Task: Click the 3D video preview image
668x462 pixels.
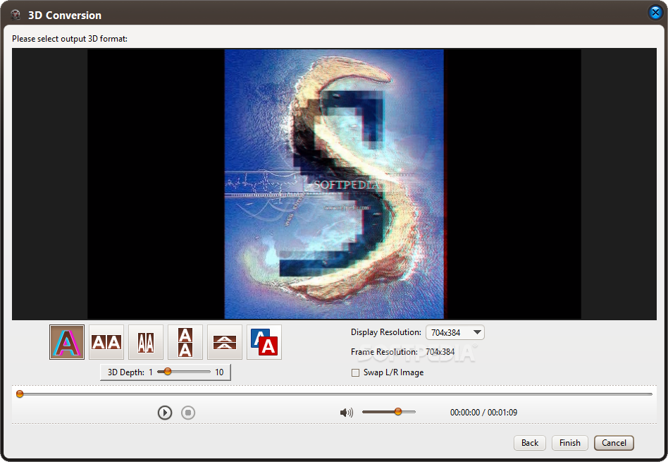Action: tap(334, 184)
